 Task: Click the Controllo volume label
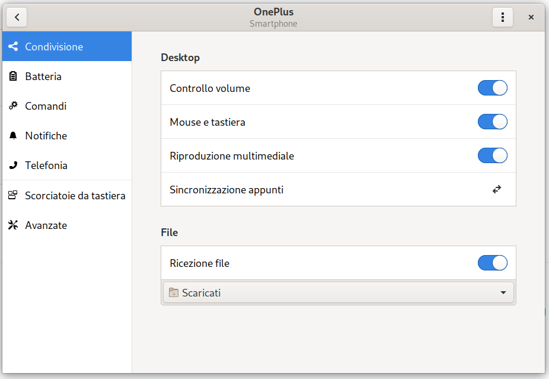[x=210, y=88]
